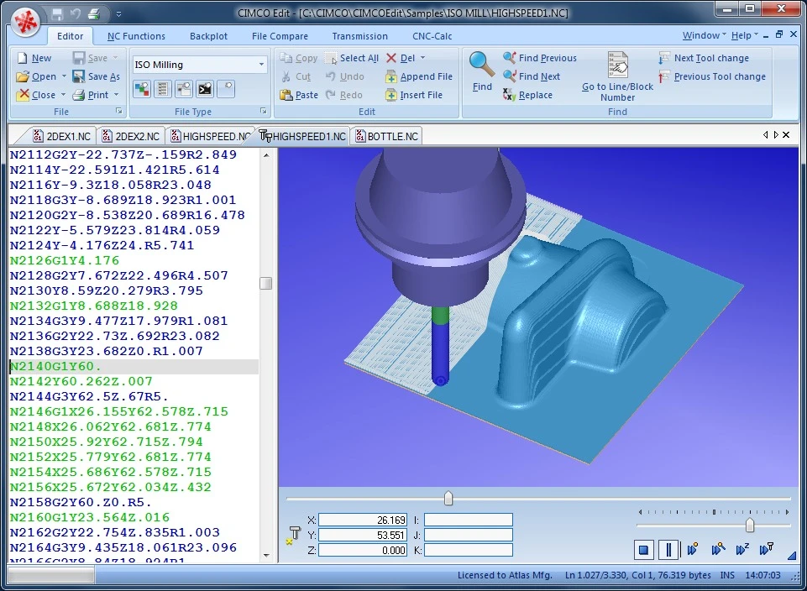
Task: Expand the Del dropdown arrow
Action: pyautogui.click(x=422, y=58)
